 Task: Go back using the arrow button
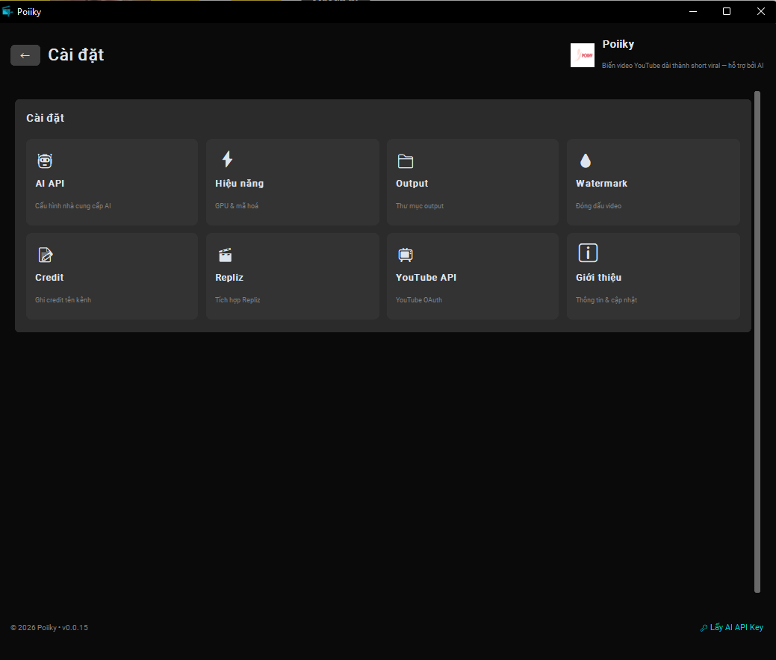(x=25, y=55)
